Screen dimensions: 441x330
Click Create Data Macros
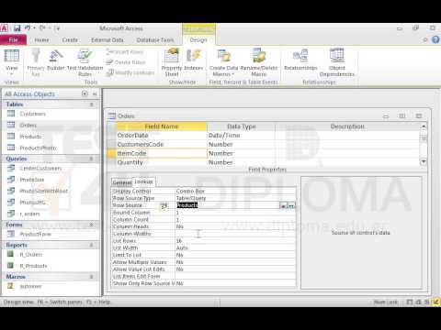223,62
